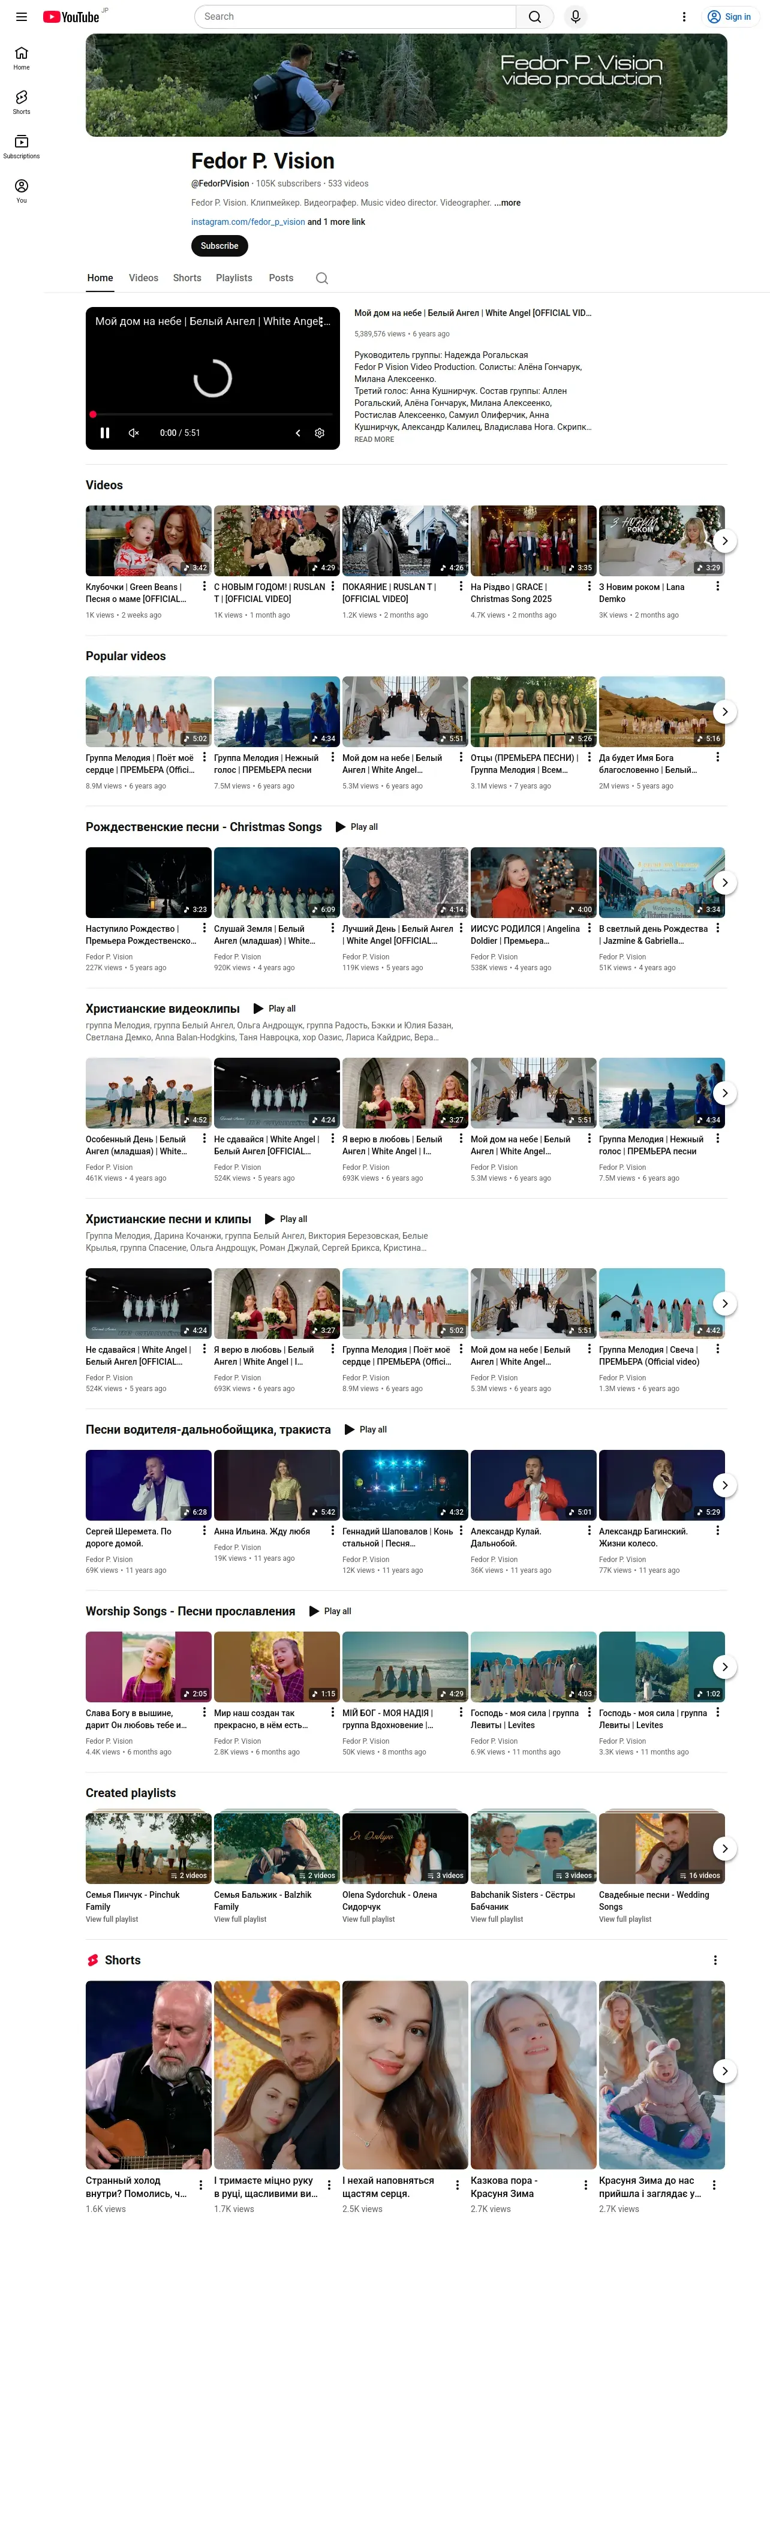Expand channel description with ...more
The image size is (770, 2540).
[x=508, y=203]
